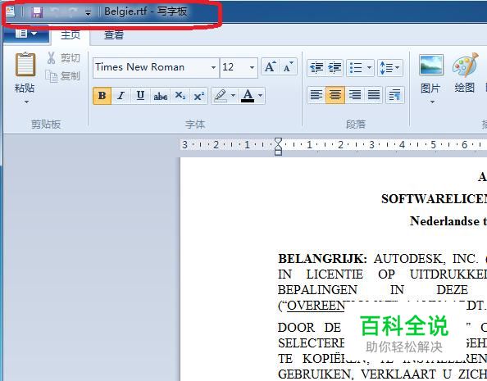This screenshot has height=381, width=487.
Task: Click the Undo arrow in title bar
Action: 55,11
